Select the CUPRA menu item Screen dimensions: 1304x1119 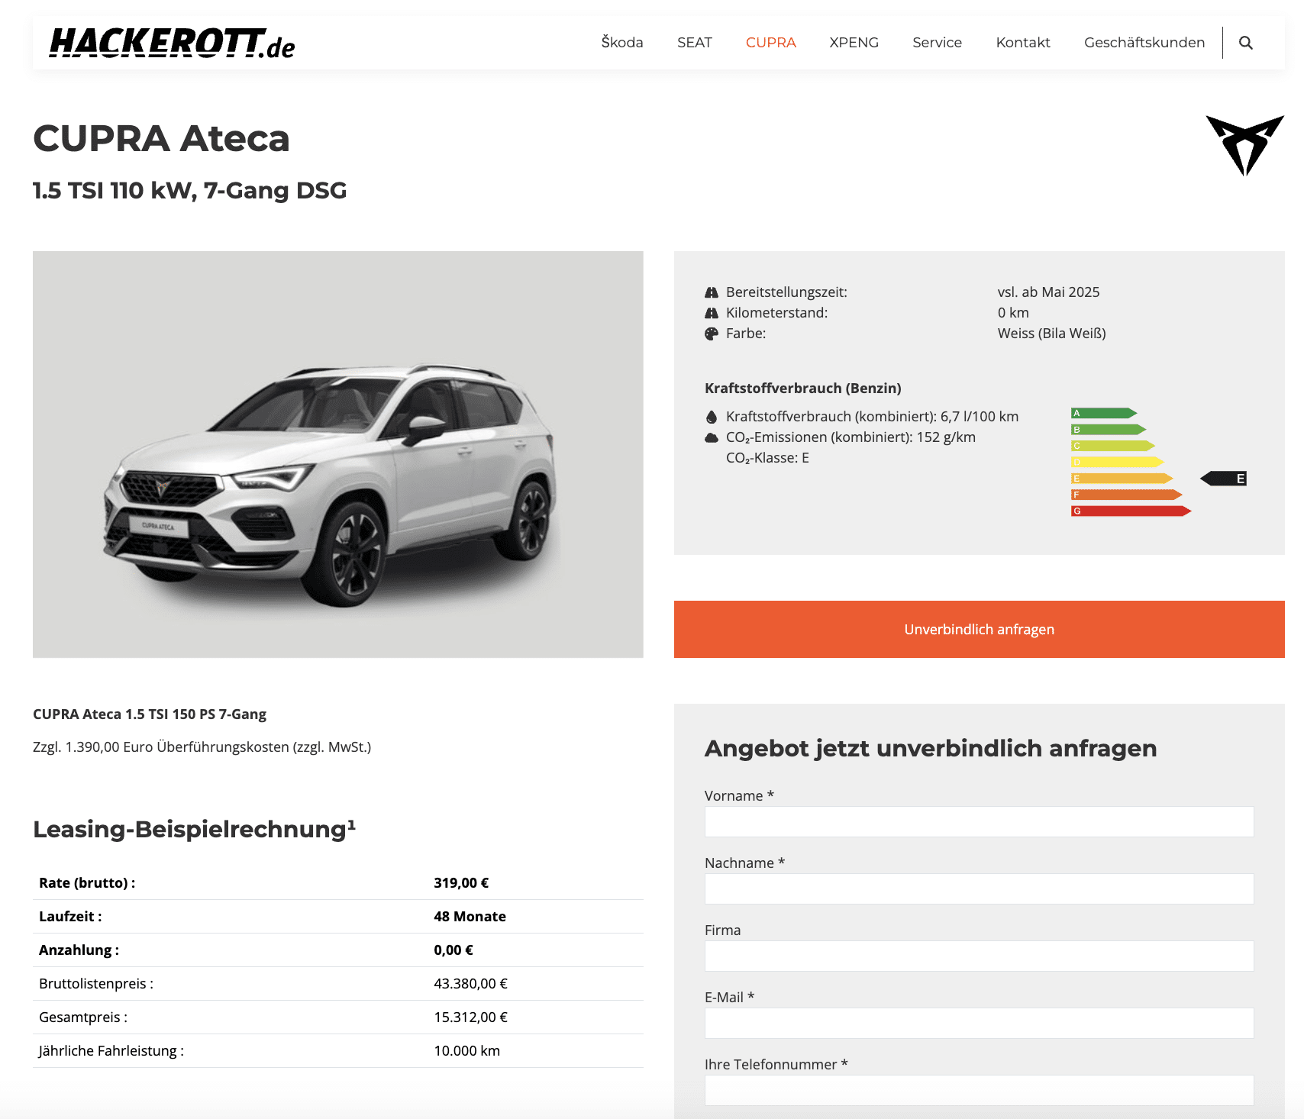(x=770, y=43)
